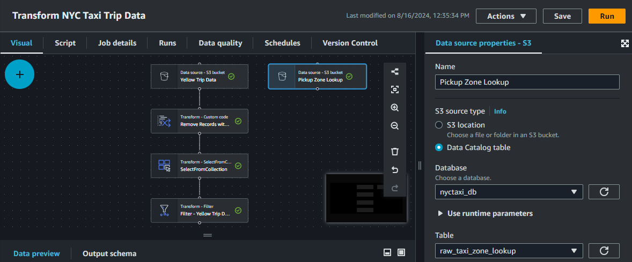This screenshot has width=632, height=262.
Task: Open the Database dropdown nyctaxi_db
Action: click(x=509, y=192)
